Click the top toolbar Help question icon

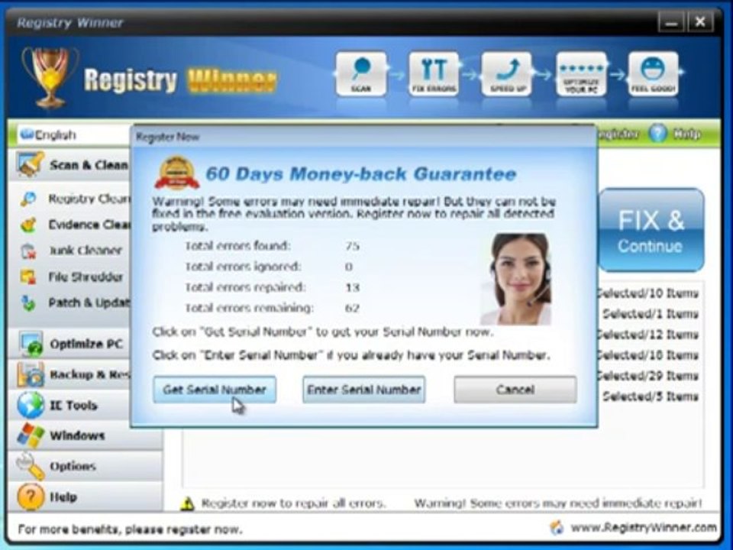(657, 134)
